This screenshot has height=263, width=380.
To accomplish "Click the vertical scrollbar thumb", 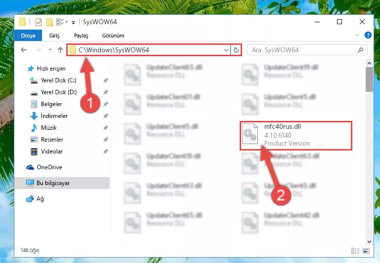I will (x=369, y=79).
